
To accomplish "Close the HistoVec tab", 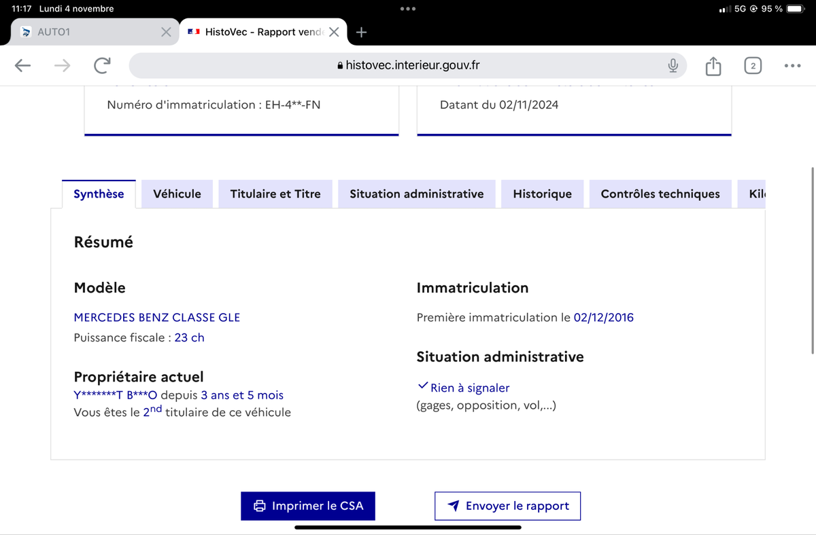I will 334,32.
